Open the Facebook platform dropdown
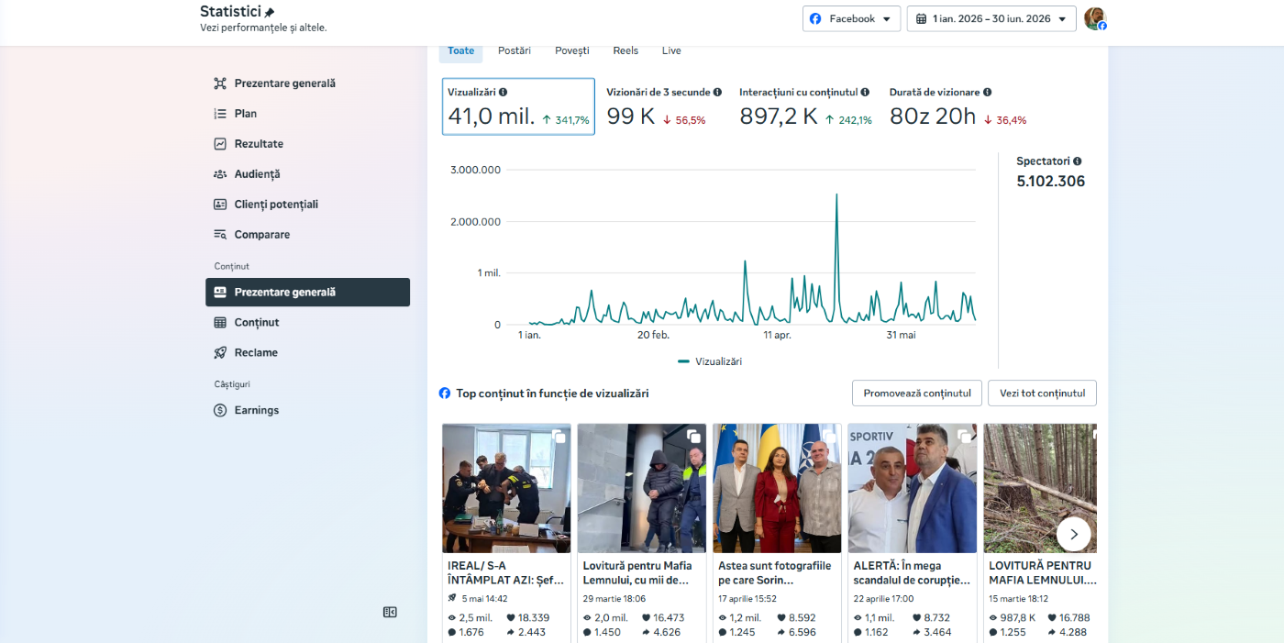Viewport: 1284px width, 643px height. [852, 18]
